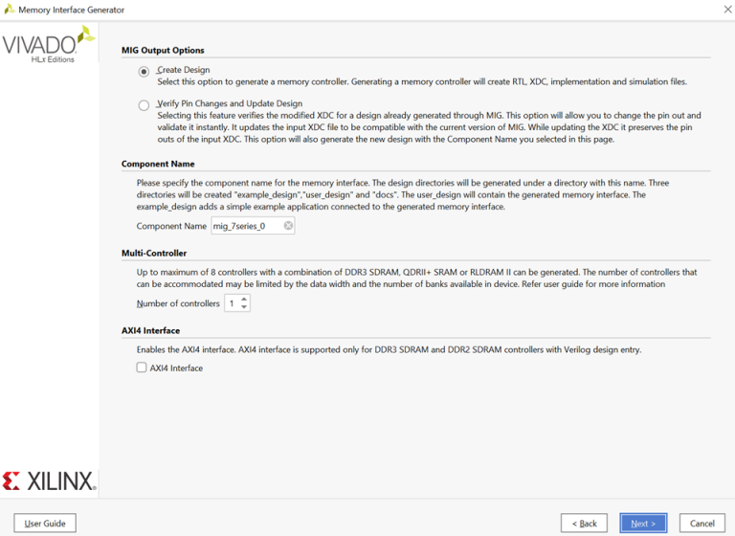Clear the Component Name field with the X icon
The image size is (735, 536).
[288, 226]
